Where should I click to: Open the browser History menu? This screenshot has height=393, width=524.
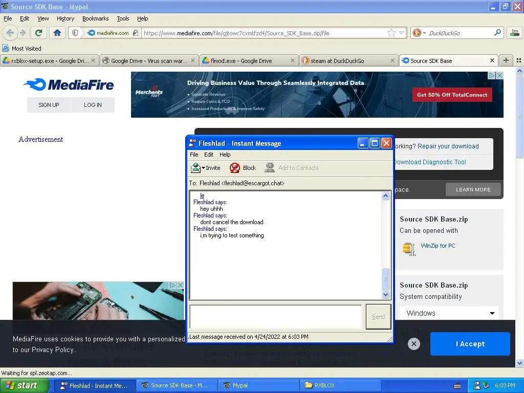pyautogui.click(x=65, y=18)
